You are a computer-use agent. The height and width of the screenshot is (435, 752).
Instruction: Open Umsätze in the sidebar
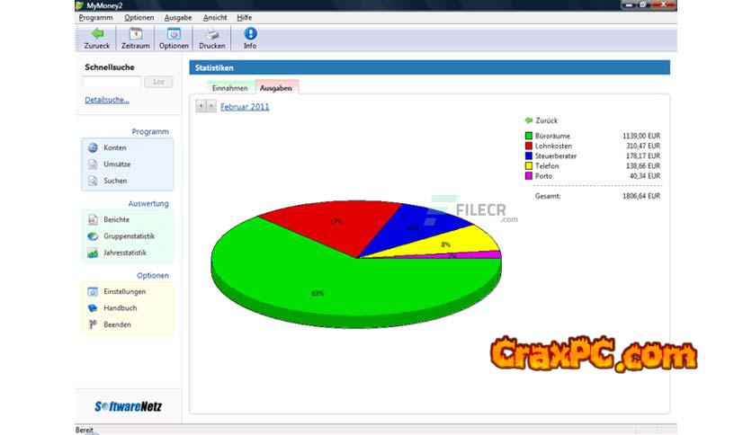[117, 164]
